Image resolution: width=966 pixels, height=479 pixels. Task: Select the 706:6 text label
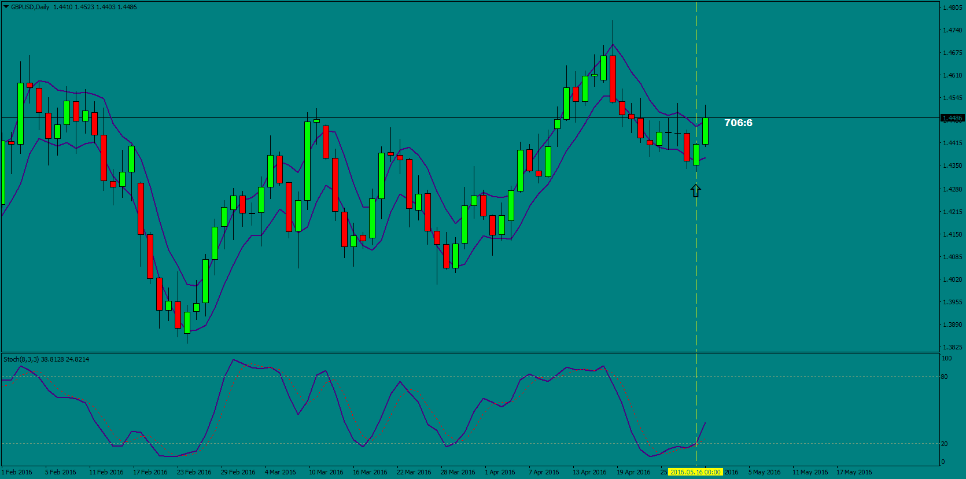click(739, 123)
